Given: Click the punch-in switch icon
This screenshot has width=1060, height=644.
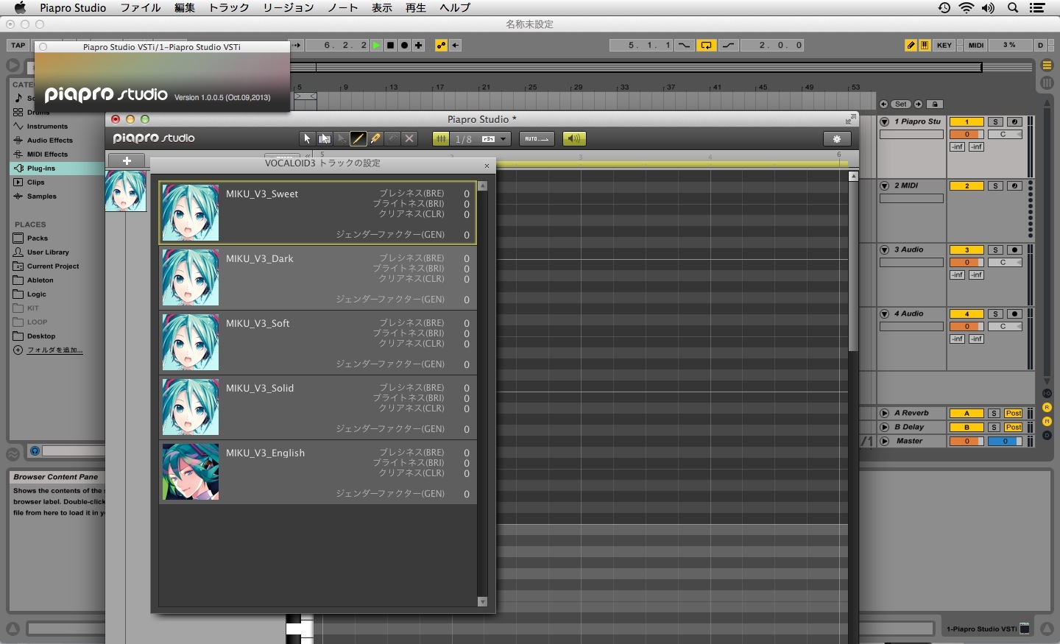Looking at the screenshot, I should coord(684,45).
